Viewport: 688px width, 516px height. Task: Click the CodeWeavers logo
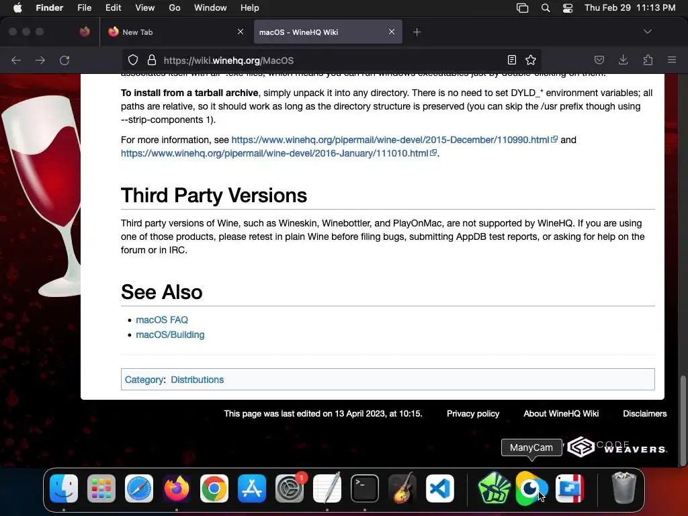(x=617, y=447)
